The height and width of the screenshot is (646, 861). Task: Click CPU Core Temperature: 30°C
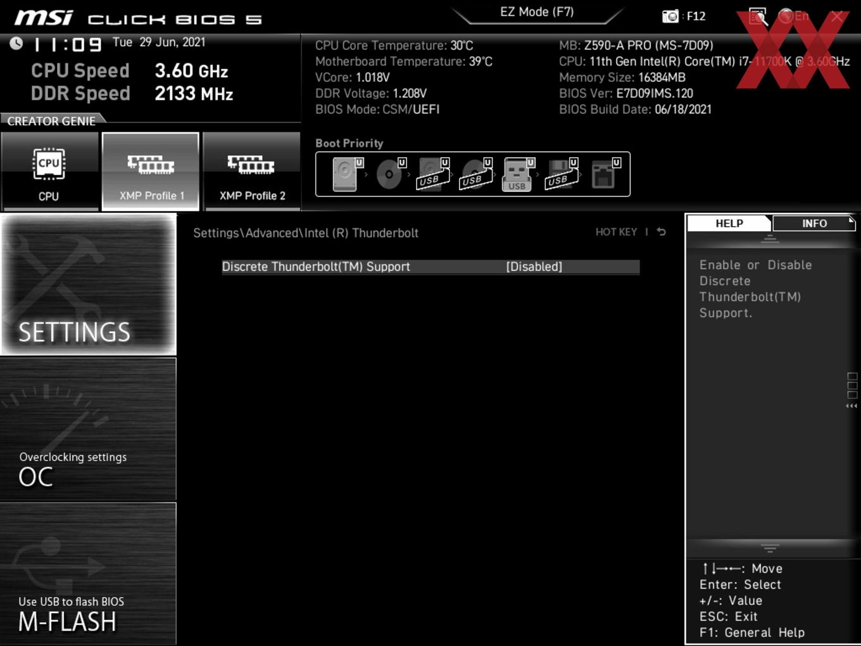point(394,46)
